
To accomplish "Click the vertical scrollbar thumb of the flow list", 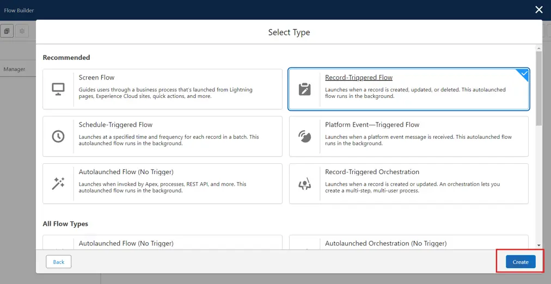I will click(538, 87).
